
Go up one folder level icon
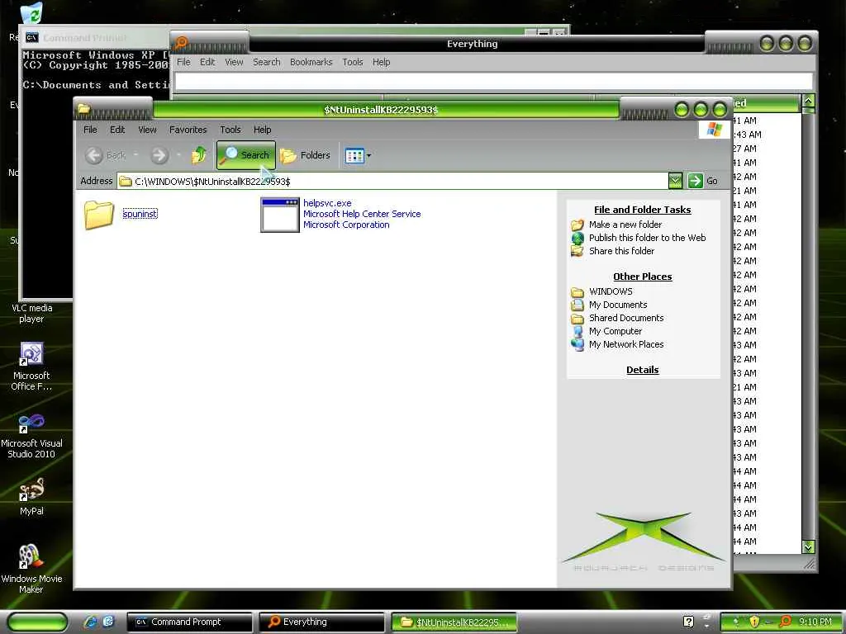click(199, 155)
